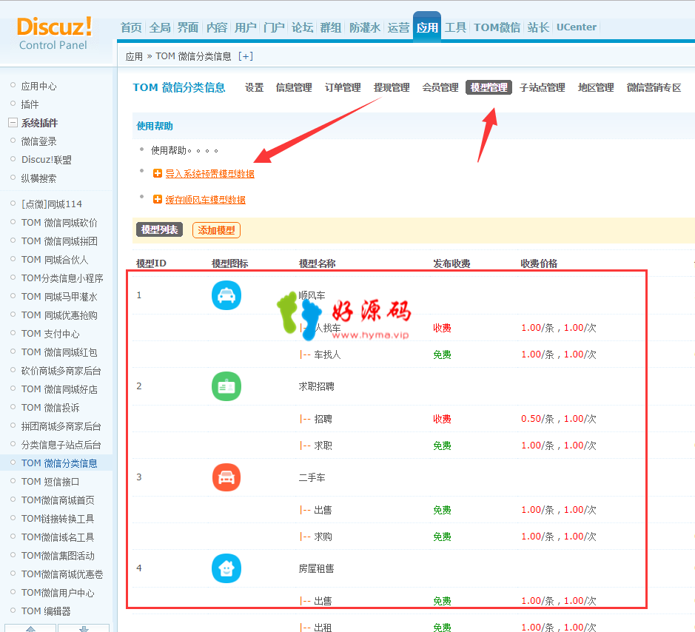The width and height of the screenshot is (695, 632).
Task: Open the TOM微信 navigation tab
Action: point(497,27)
